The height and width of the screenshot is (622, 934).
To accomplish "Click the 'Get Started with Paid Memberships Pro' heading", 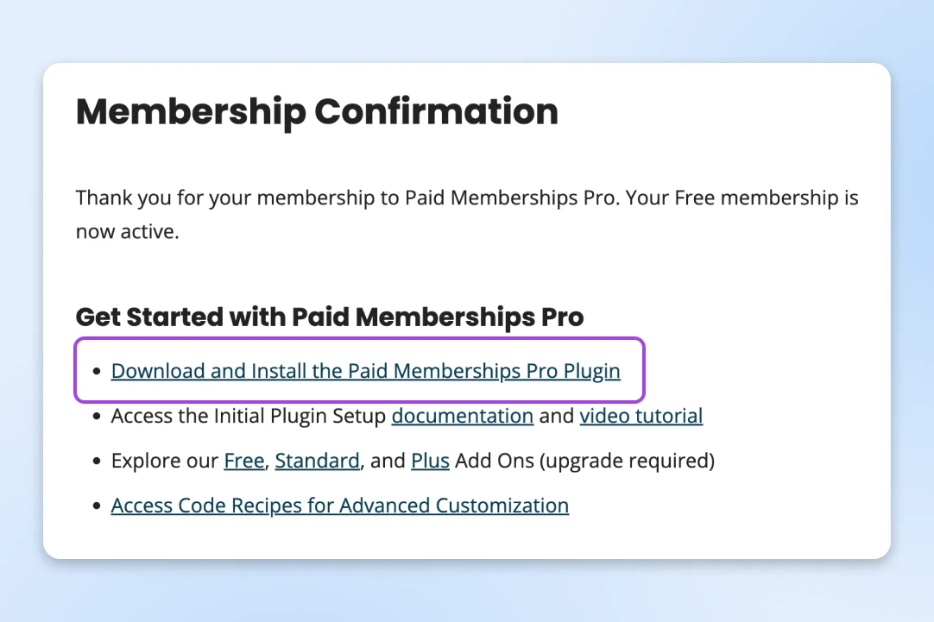I will [330, 317].
